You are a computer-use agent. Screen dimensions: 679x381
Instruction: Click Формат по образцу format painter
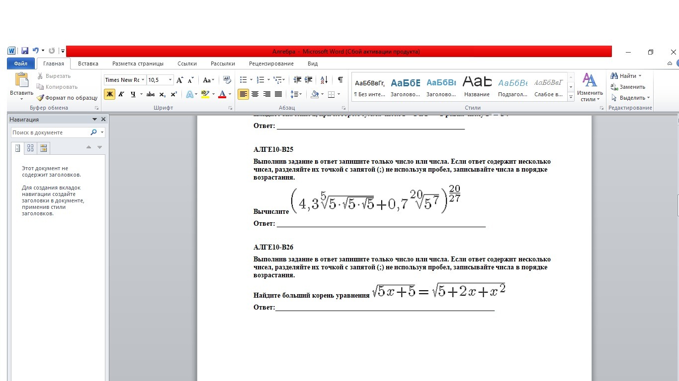(x=67, y=98)
